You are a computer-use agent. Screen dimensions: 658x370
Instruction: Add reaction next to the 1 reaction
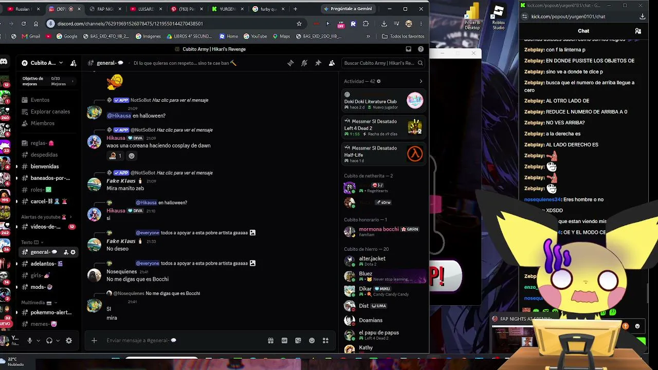tap(132, 156)
